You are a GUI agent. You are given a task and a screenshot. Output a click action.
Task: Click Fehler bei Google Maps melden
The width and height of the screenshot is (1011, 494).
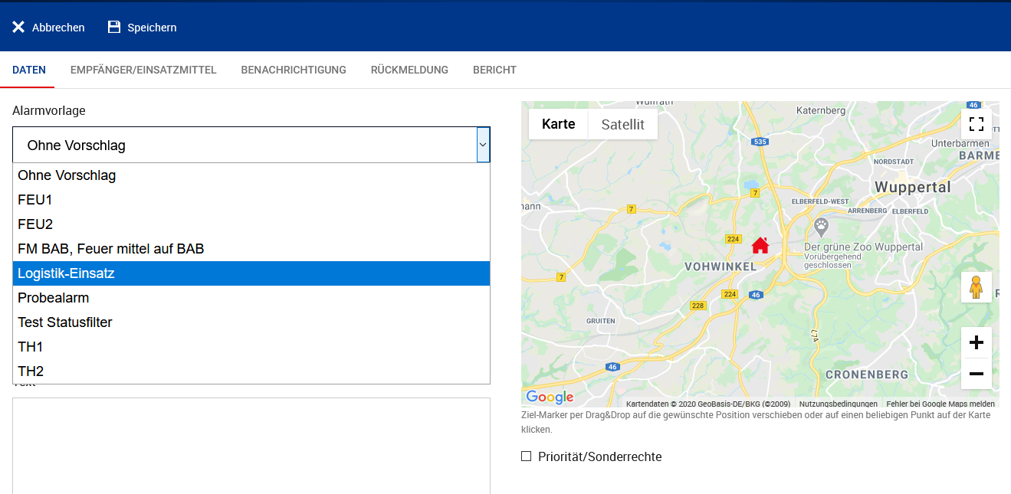point(940,404)
